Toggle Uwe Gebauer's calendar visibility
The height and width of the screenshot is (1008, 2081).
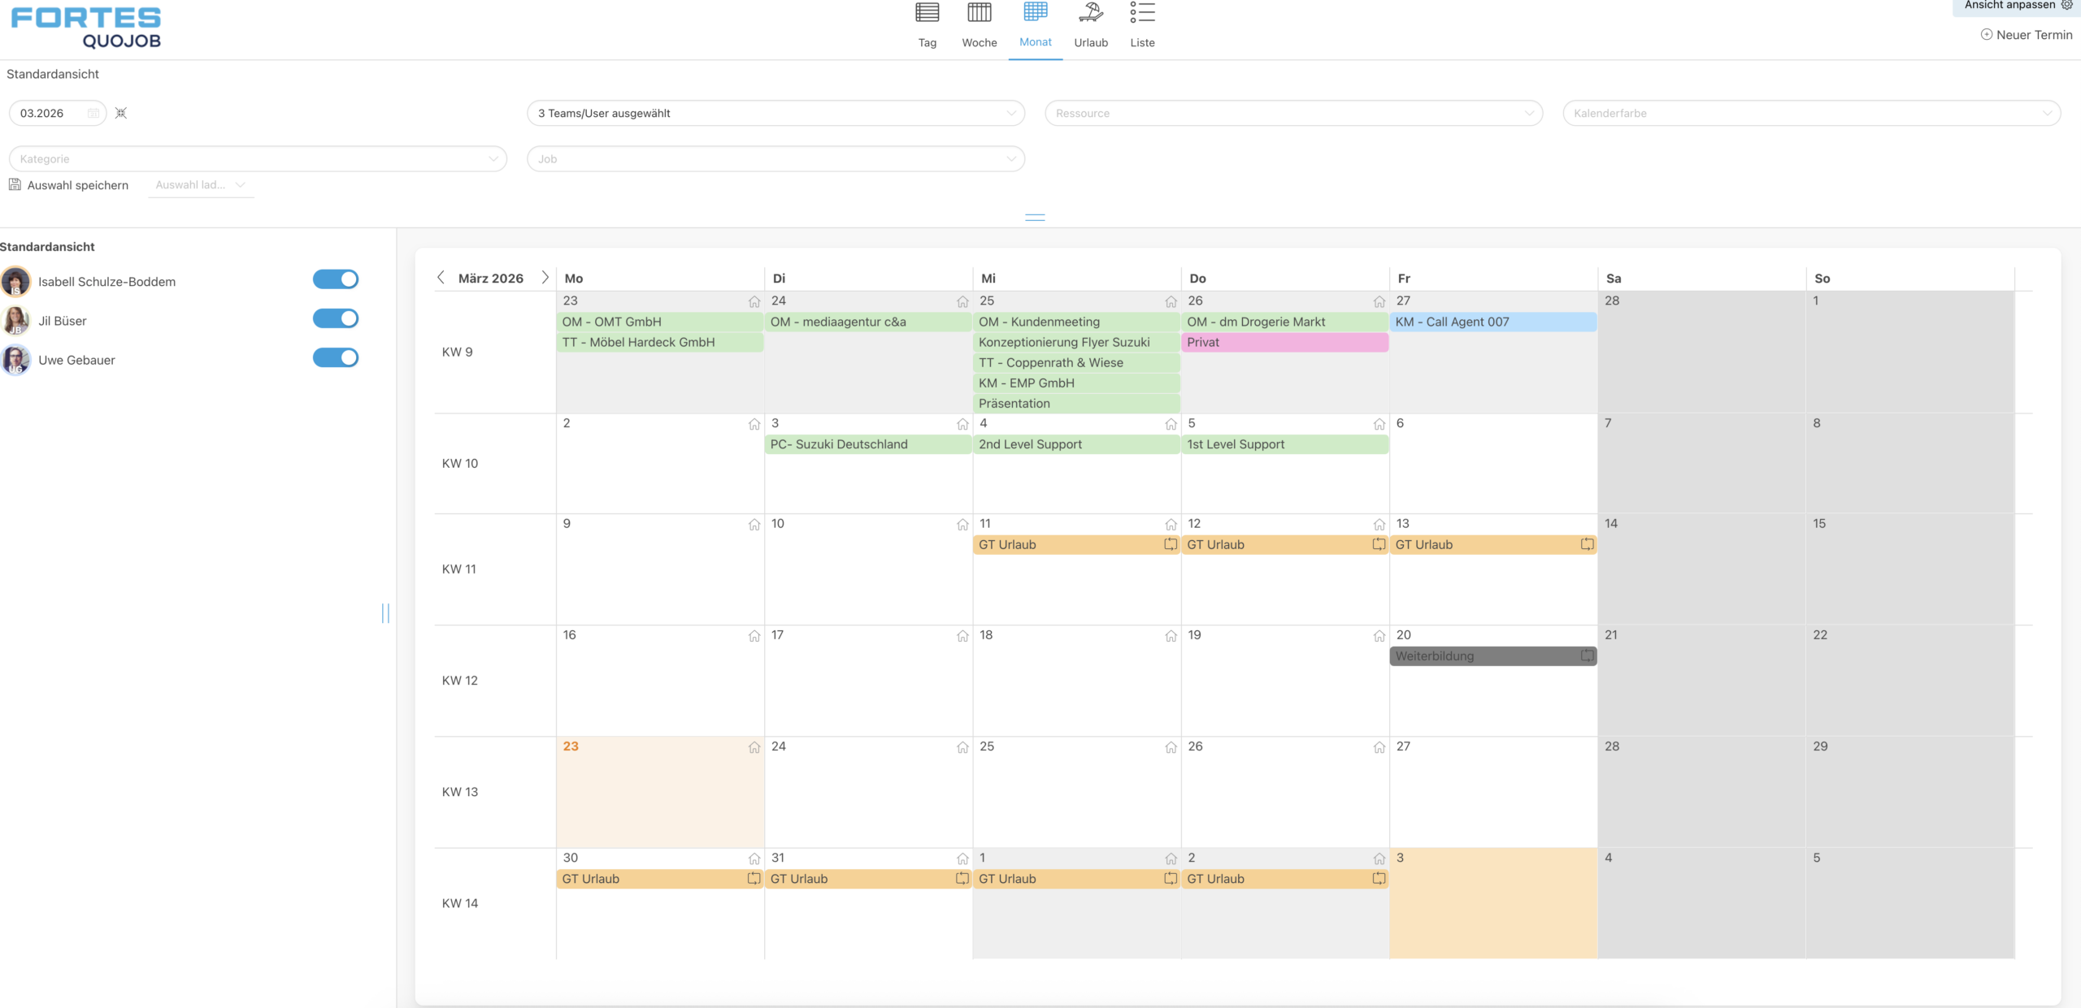[x=336, y=357]
